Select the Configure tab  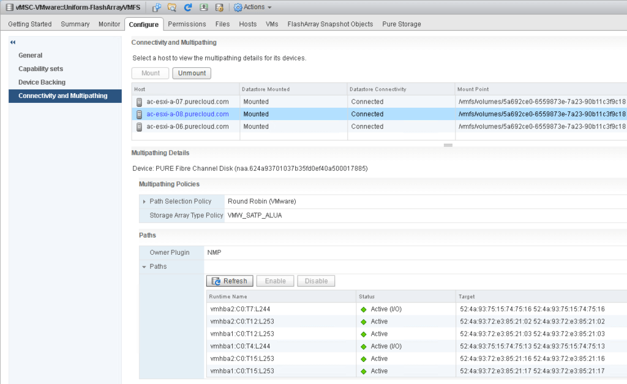tap(143, 24)
